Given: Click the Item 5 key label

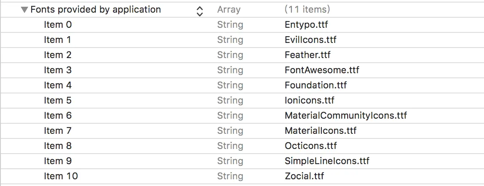Looking at the screenshot, I should (x=58, y=101).
